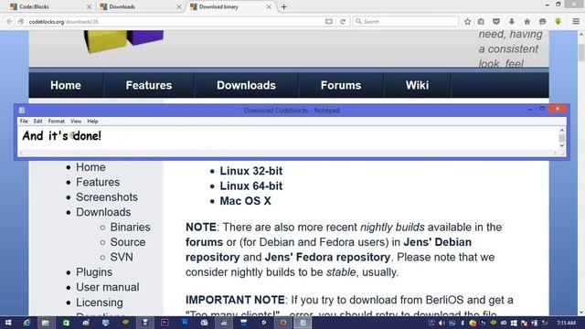Open sidebar User manual link
This screenshot has height=329, width=585.
click(108, 287)
